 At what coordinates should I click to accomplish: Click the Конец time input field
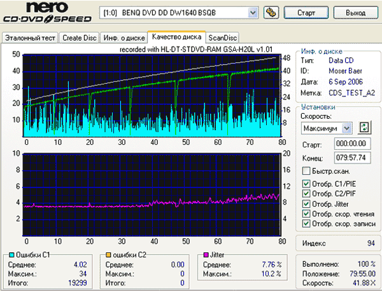point(353,158)
